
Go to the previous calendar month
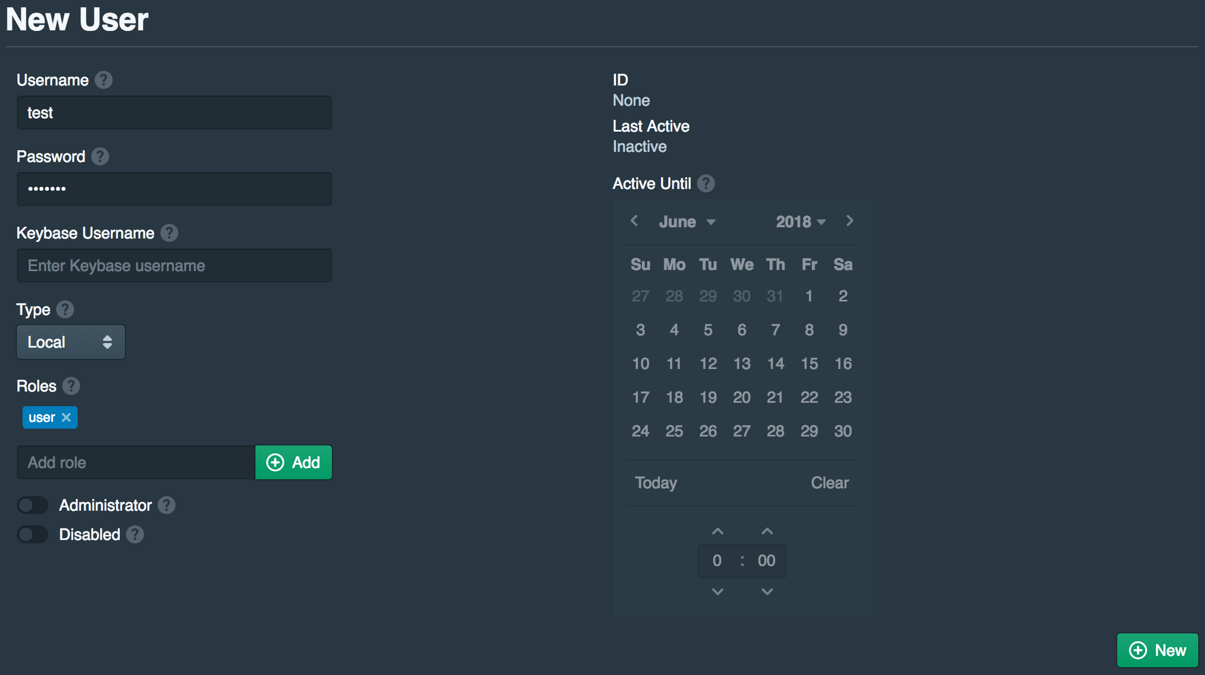point(635,221)
